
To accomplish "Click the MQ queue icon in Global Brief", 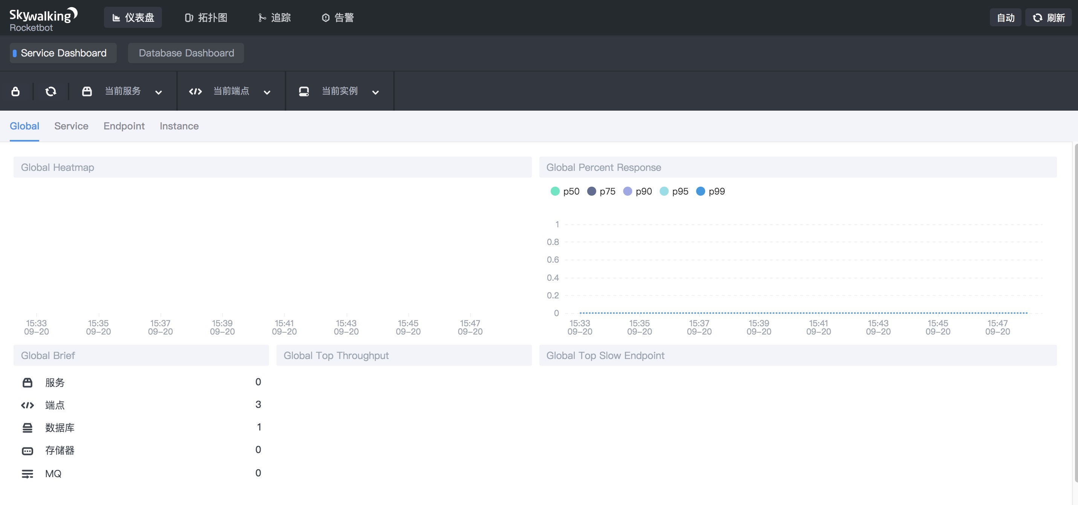I will (x=27, y=473).
